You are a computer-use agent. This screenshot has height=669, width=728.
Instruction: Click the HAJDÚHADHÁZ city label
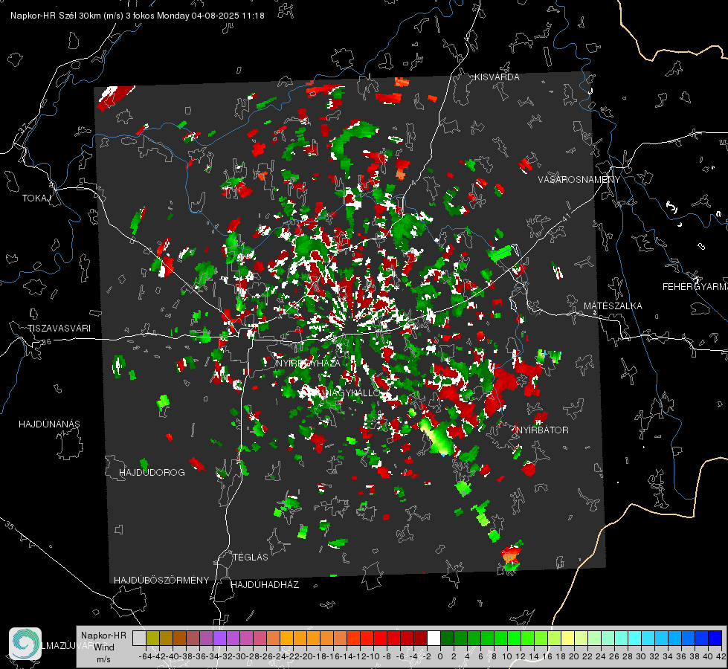pyautogui.click(x=265, y=584)
